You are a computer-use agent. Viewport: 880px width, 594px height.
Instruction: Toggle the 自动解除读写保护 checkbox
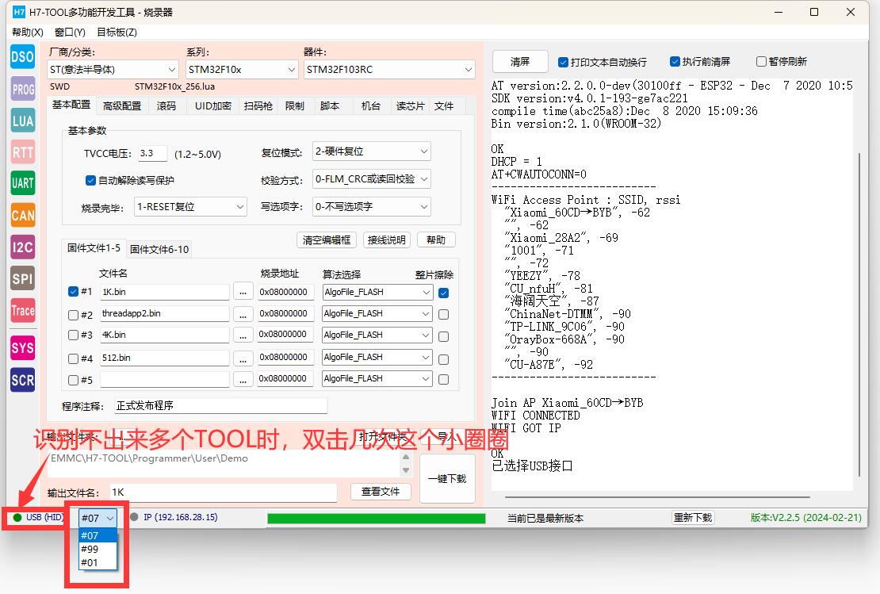(x=90, y=180)
